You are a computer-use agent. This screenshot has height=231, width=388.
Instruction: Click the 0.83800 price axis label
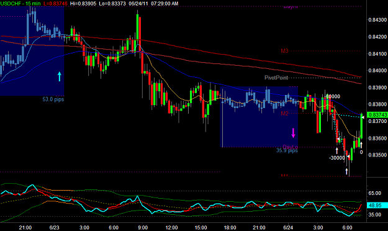(377, 104)
